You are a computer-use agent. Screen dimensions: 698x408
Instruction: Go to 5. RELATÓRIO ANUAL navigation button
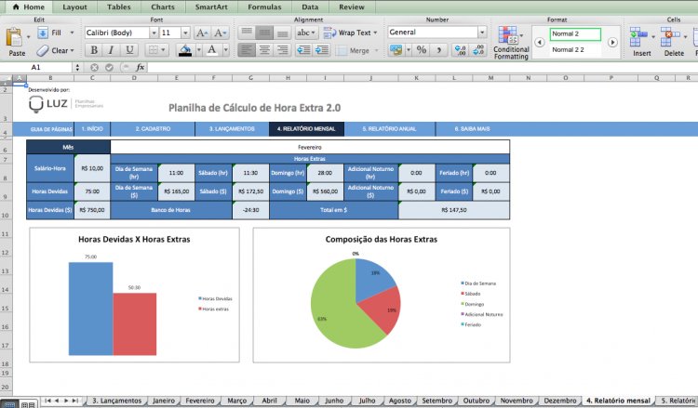390,129
